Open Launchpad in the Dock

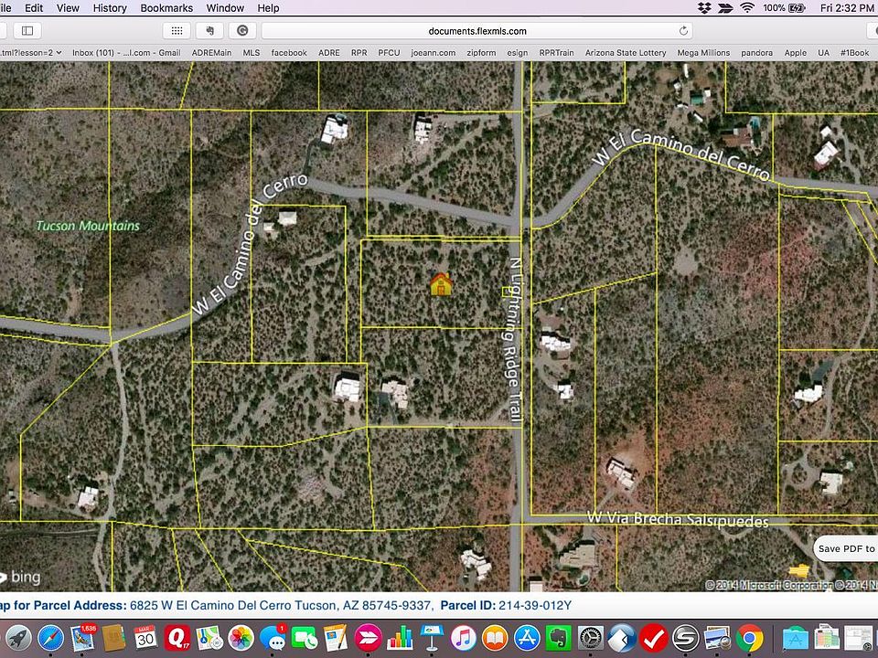18,638
